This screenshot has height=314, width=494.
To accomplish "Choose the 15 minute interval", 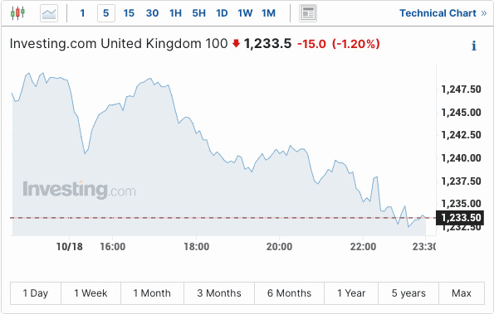I will click(x=129, y=13).
